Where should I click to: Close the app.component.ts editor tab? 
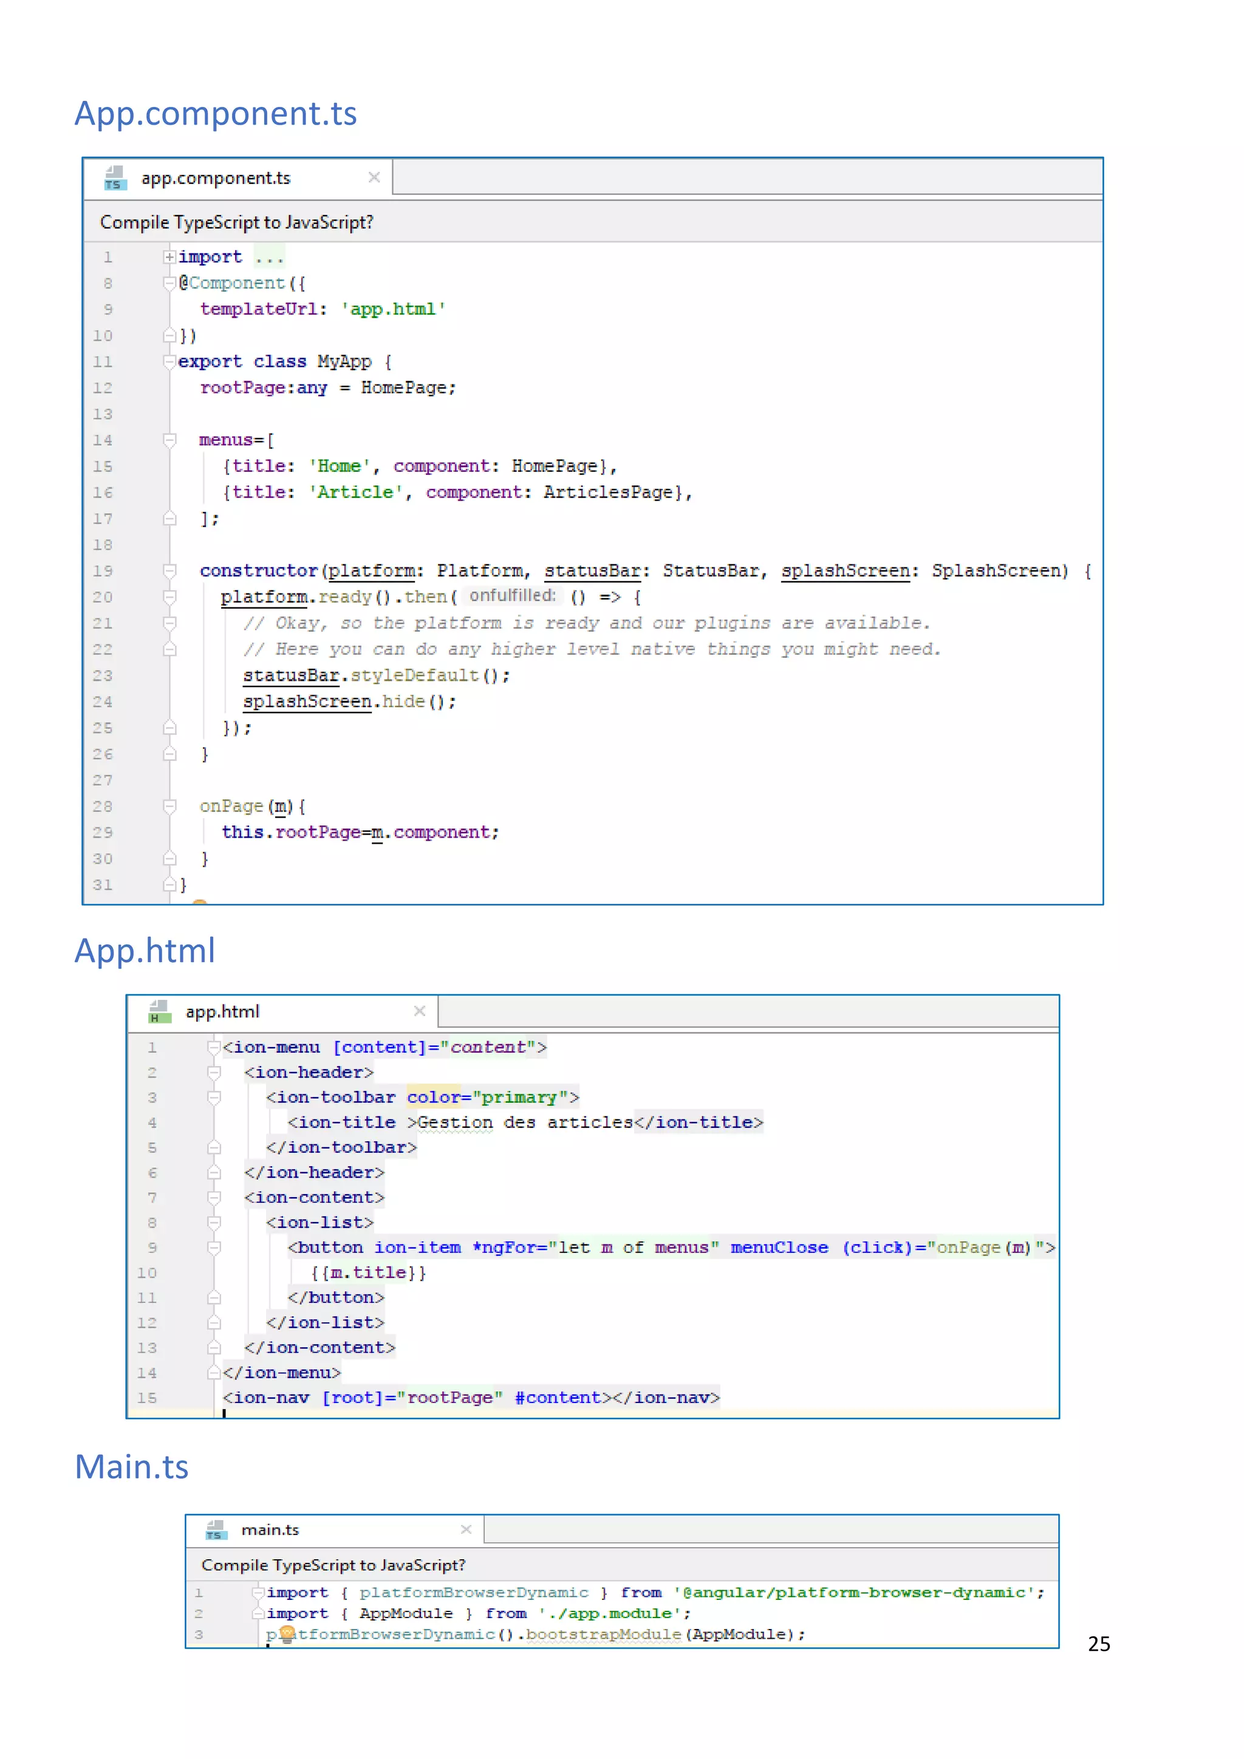374,178
